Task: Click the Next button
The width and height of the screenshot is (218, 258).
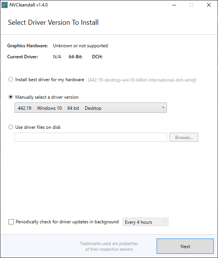Action: coord(185,246)
